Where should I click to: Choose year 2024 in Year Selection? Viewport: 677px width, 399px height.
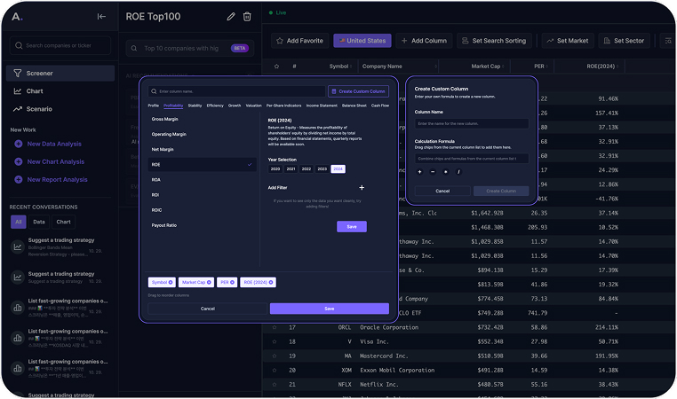click(x=338, y=168)
